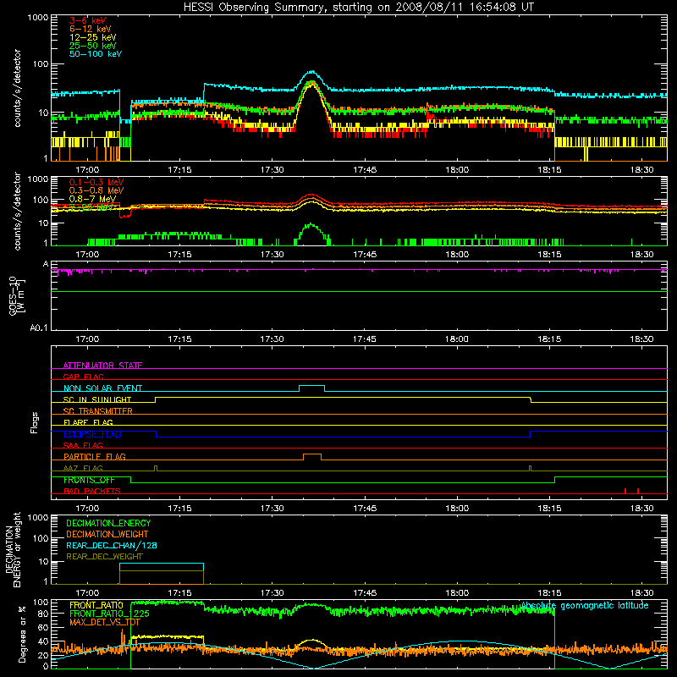Select the FLARE_FLAG label
This screenshot has width=677, height=677.
click(x=88, y=422)
